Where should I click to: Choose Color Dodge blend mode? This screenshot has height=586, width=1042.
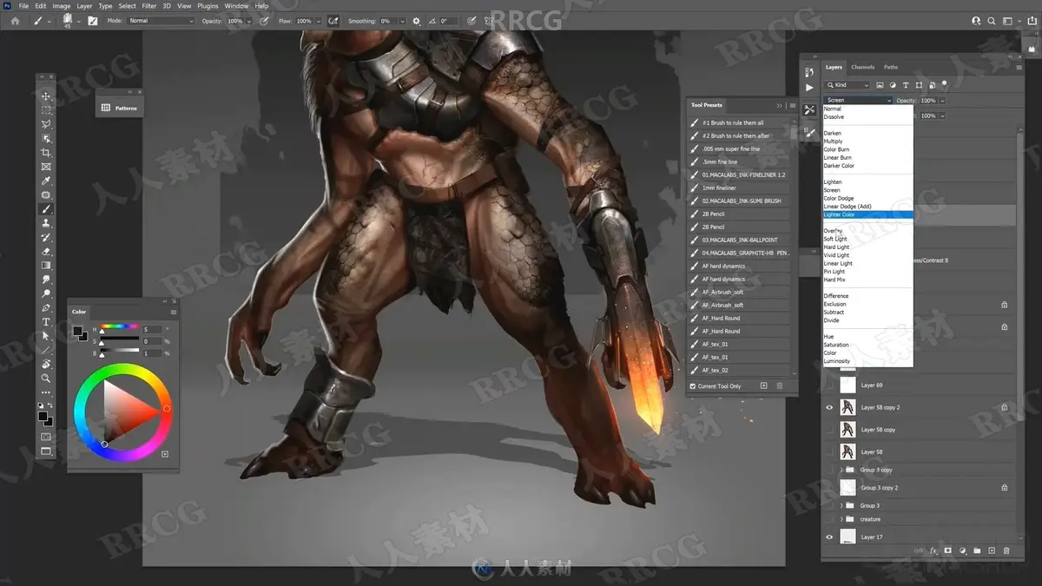[839, 198]
